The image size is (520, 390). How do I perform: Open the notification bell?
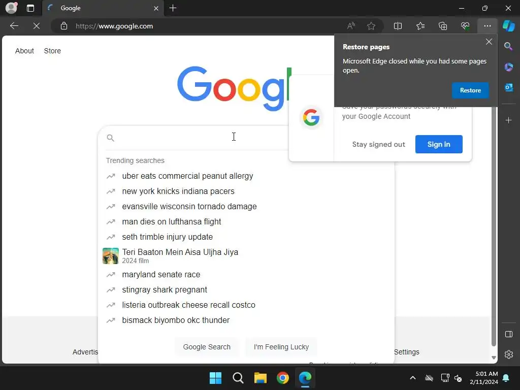[x=506, y=378]
